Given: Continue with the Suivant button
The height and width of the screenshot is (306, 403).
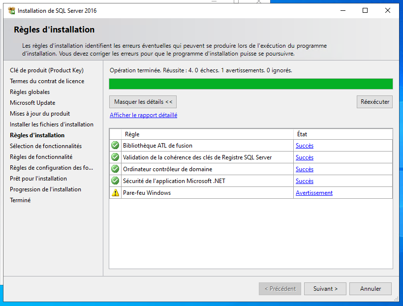Looking at the screenshot, I should (325, 289).
